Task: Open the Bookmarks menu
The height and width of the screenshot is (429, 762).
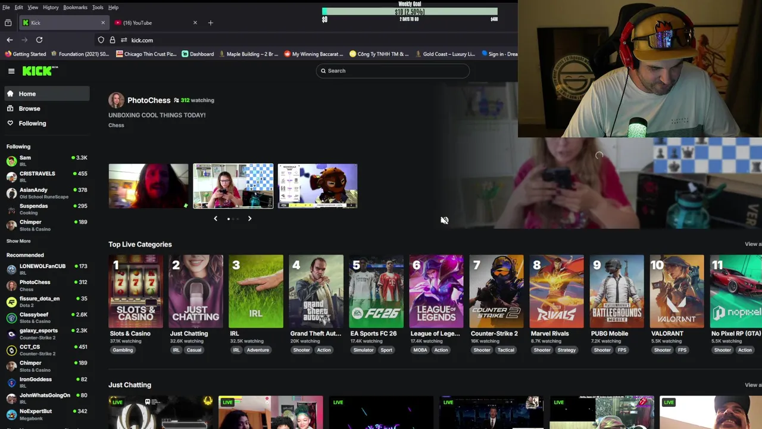Action: [76, 7]
